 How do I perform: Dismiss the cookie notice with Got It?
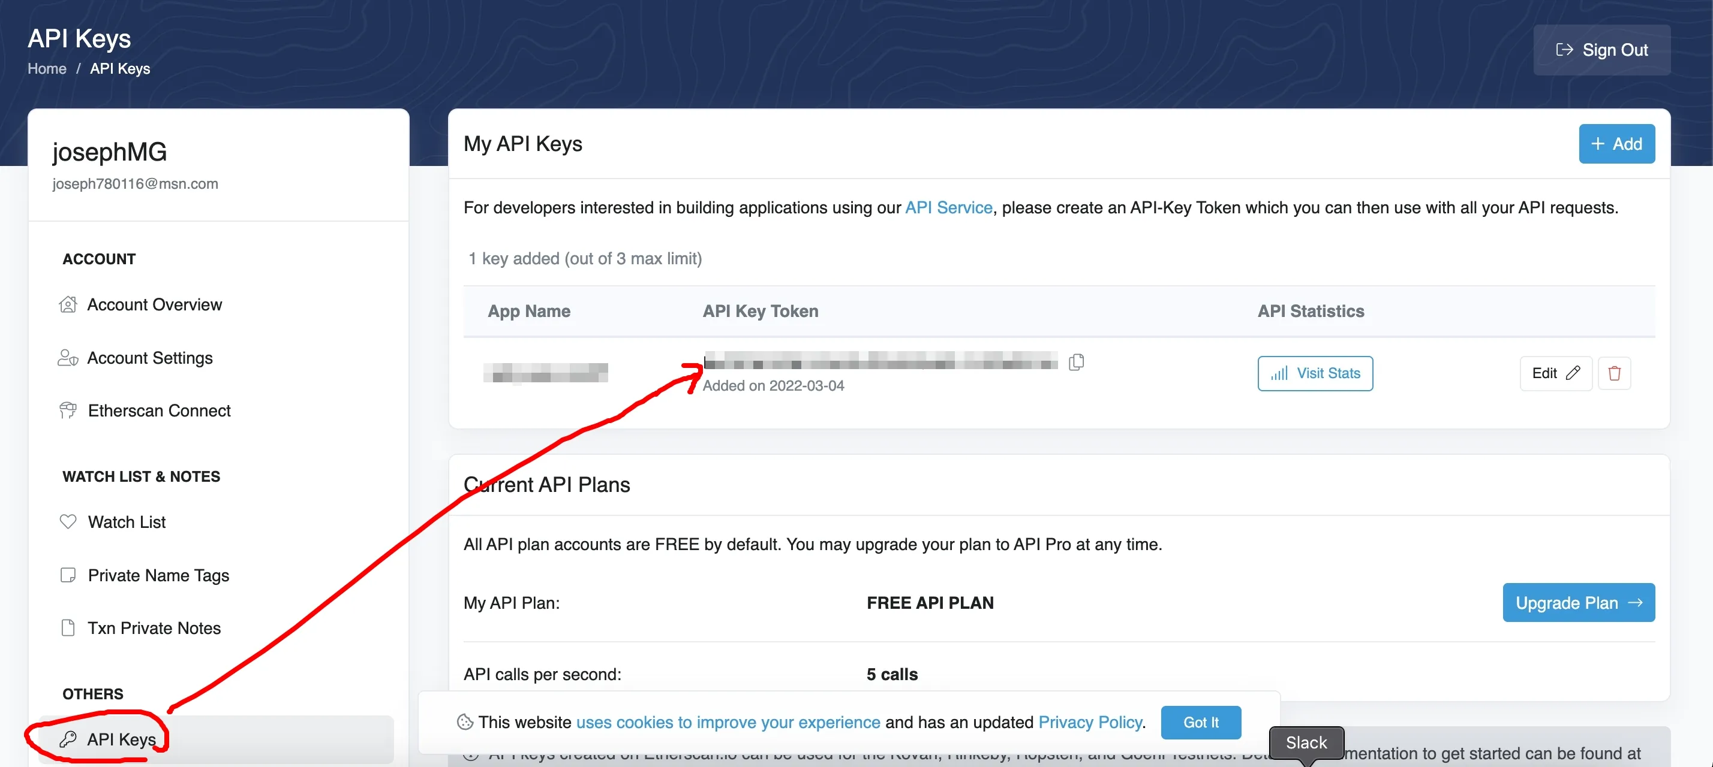pyautogui.click(x=1200, y=722)
